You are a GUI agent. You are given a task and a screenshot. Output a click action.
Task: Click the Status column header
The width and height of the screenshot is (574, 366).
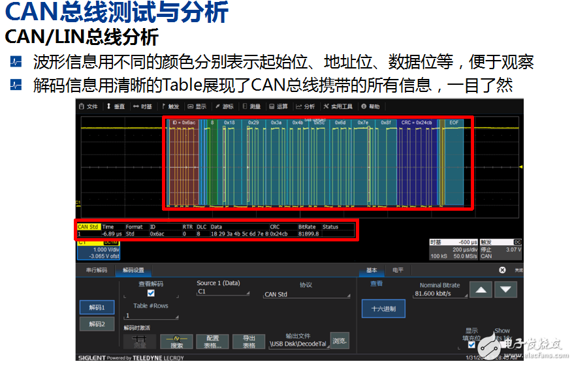click(330, 227)
